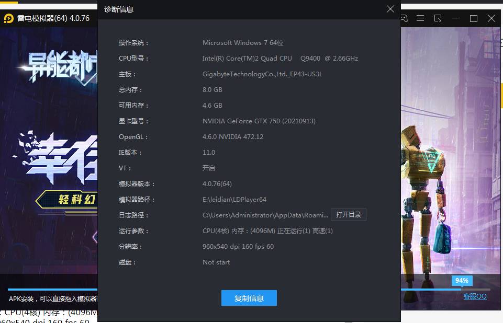This screenshot has width=503, height=323.
Task: Click the LDPlayer logo in title bar
Action: [9, 18]
